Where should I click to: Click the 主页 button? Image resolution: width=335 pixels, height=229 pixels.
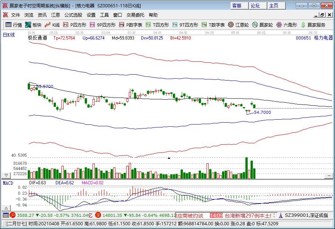(277, 6)
